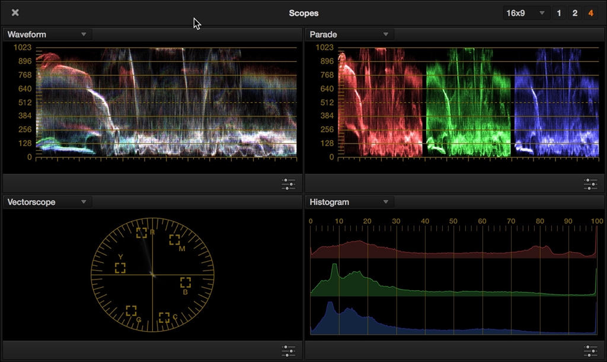Open the Histogram scope type menu
607x362 pixels.
[385, 202]
